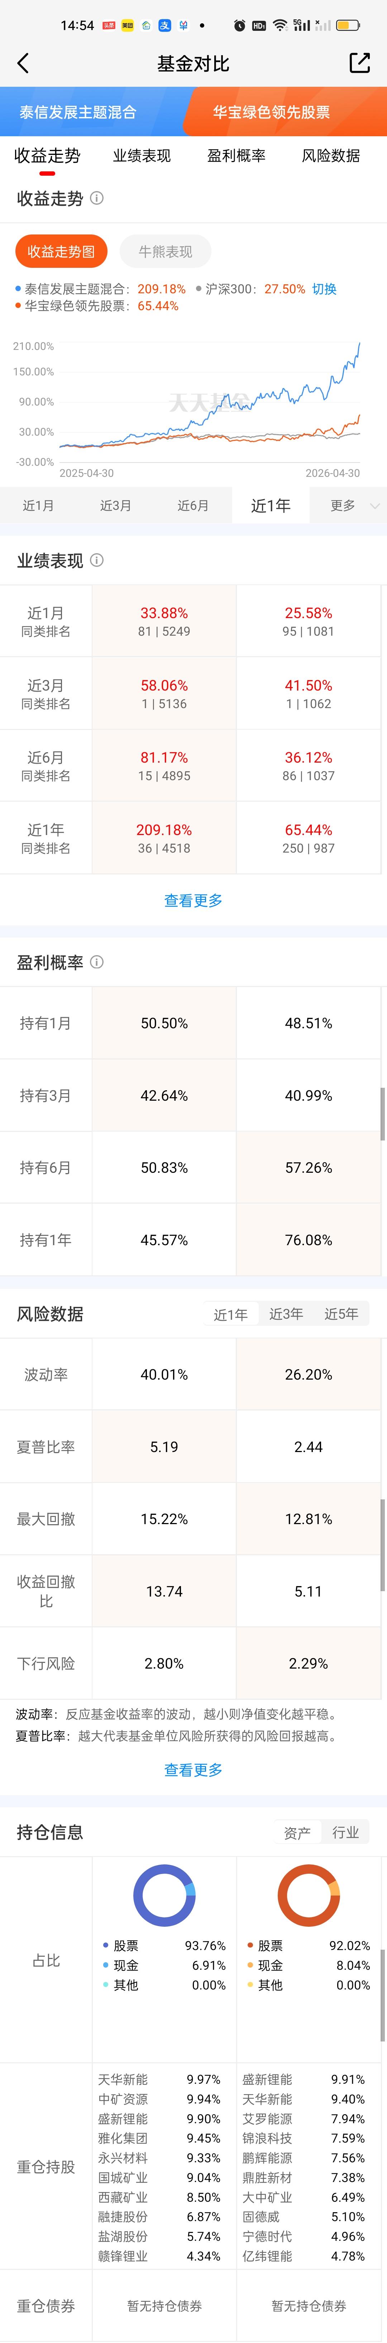Switch to the 风险数据 tab
This screenshot has height=2343, width=387.
tap(331, 156)
